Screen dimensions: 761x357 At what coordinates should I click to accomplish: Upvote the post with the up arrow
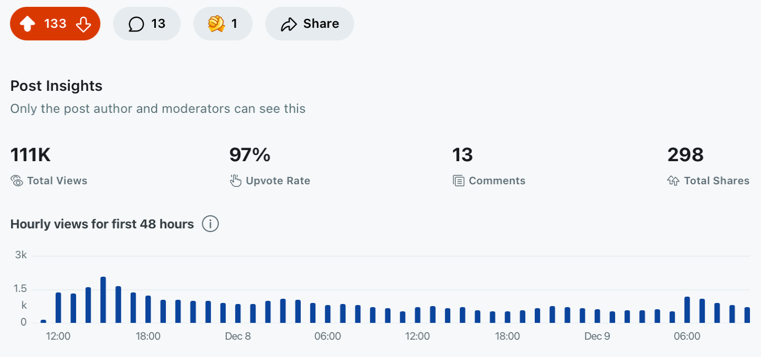(x=27, y=24)
